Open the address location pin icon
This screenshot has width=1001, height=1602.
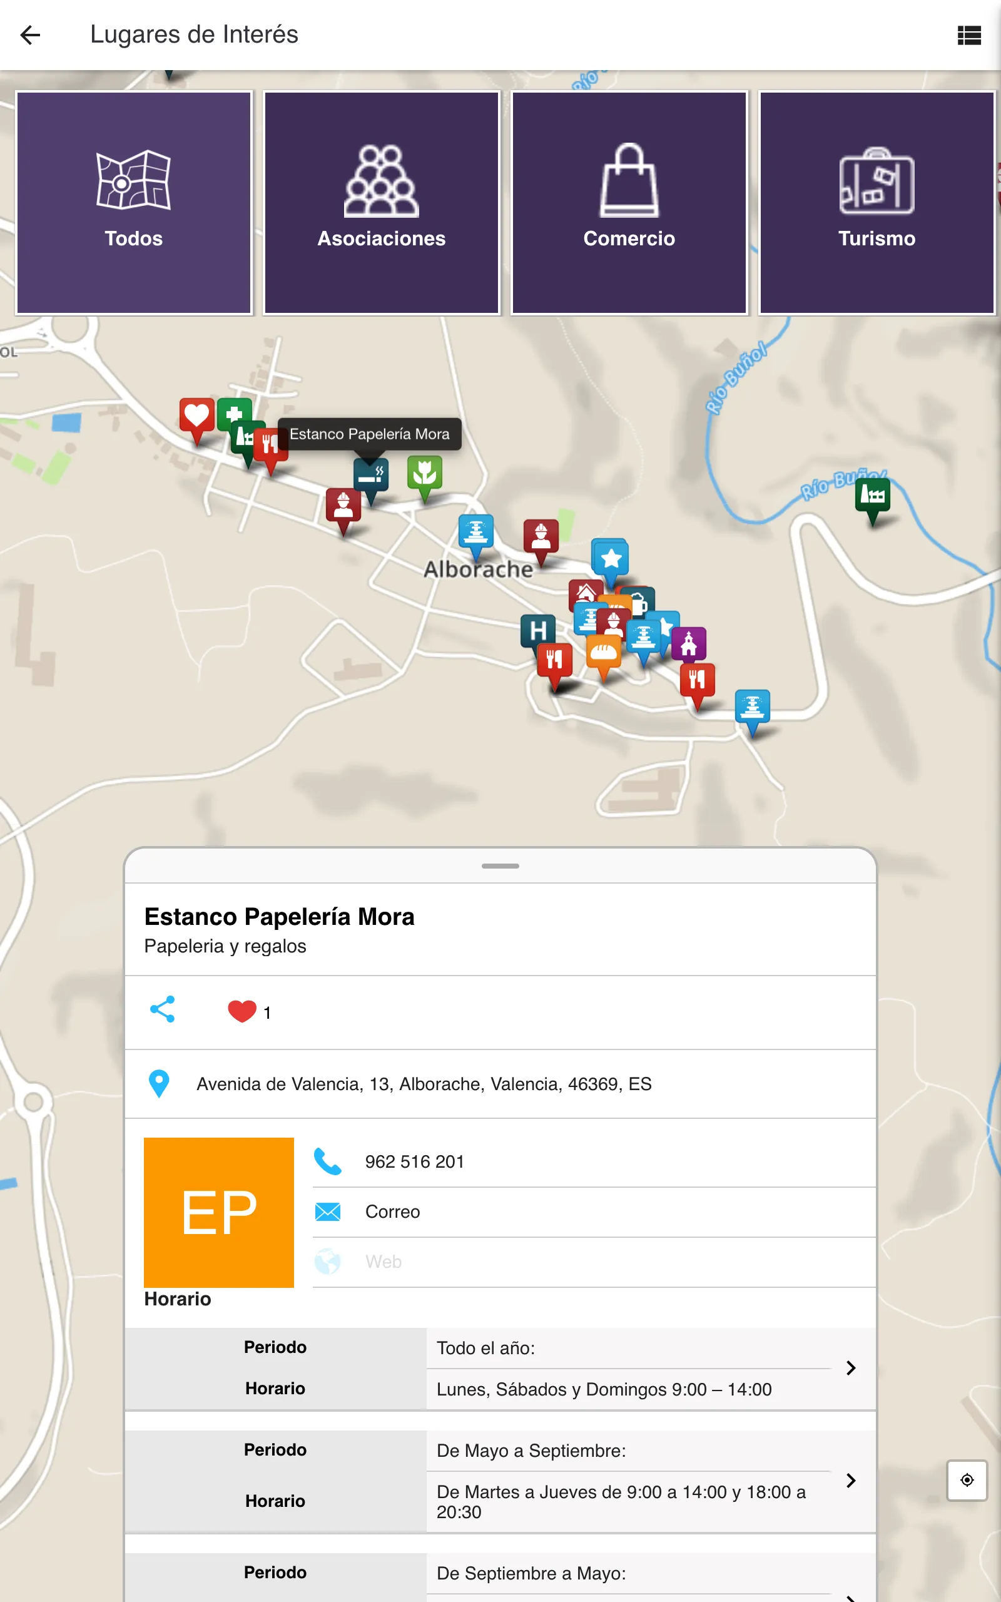(x=159, y=1084)
